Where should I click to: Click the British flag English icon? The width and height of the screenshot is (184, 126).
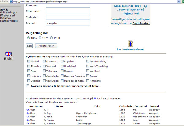click(x=8, y=54)
